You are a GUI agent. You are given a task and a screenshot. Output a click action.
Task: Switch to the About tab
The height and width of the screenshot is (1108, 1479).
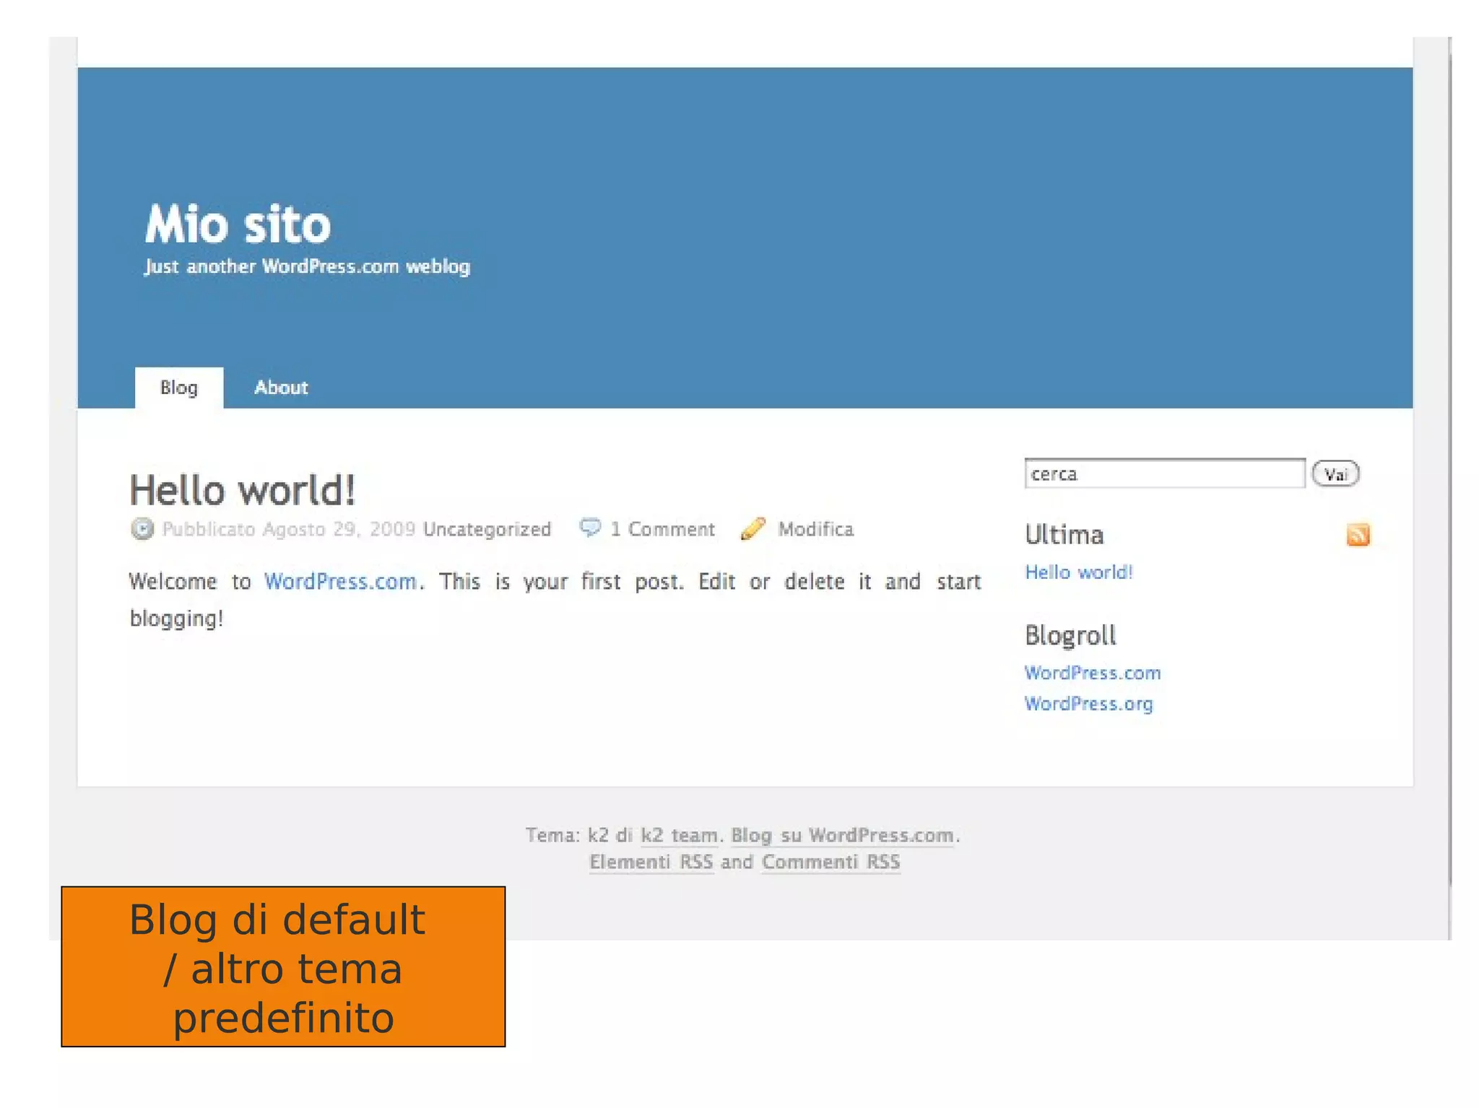(x=281, y=388)
